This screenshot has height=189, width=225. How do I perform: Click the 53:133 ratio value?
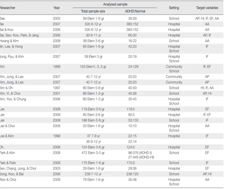[x=133, y=120]
